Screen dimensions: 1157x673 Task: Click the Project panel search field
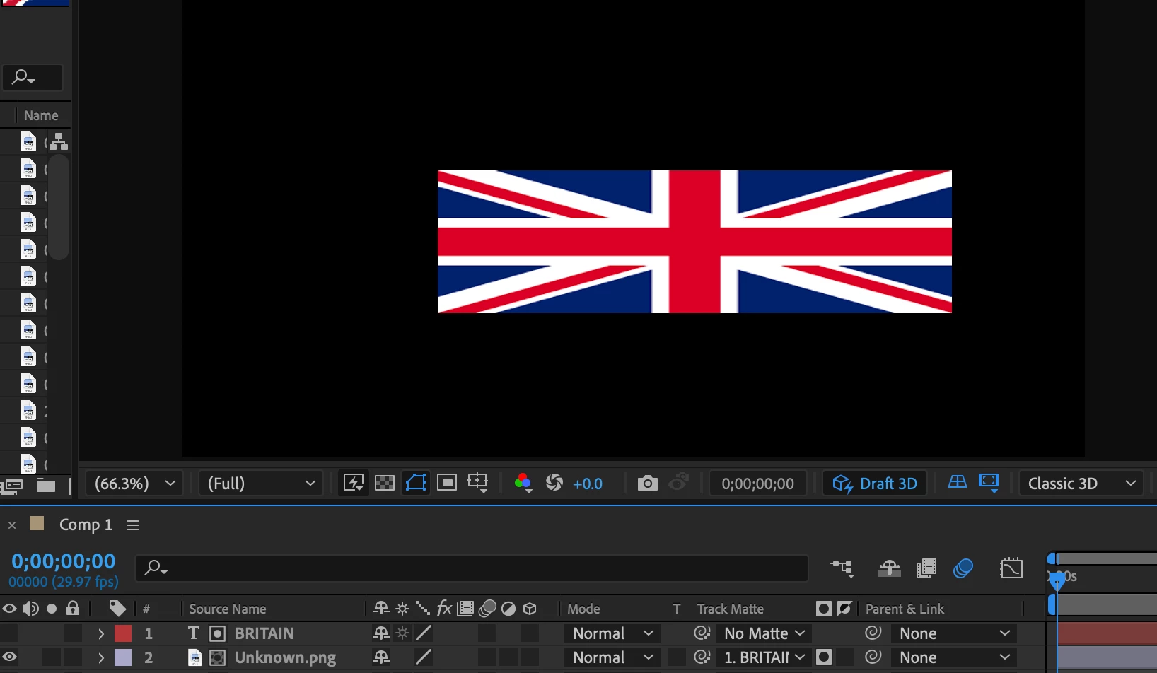(33, 77)
